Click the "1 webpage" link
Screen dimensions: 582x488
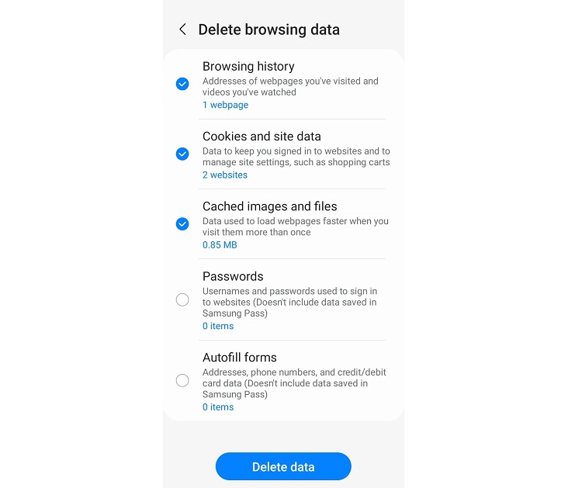225,105
